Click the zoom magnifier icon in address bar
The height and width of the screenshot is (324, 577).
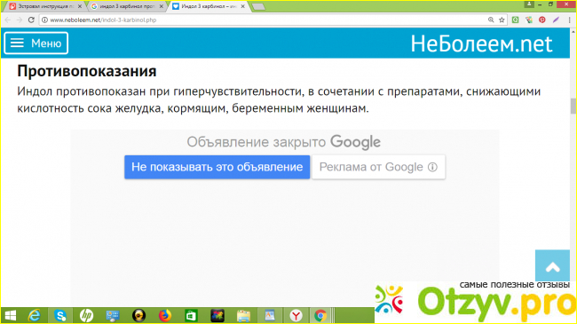click(x=491, y=20)
